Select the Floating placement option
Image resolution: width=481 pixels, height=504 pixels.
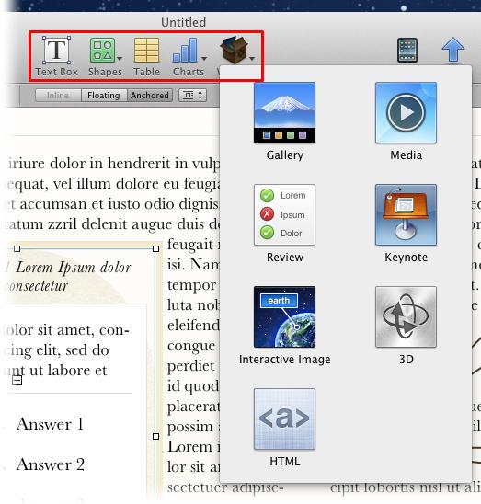click(x=104, y=96)
